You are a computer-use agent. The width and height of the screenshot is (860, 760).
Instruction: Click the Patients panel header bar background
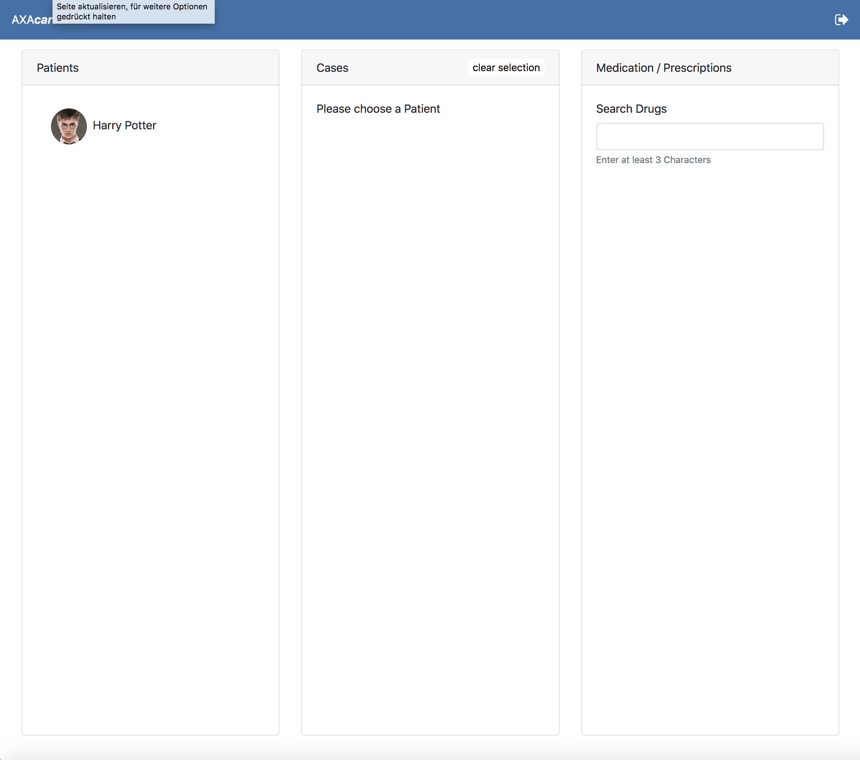click(x=177, y=68)
